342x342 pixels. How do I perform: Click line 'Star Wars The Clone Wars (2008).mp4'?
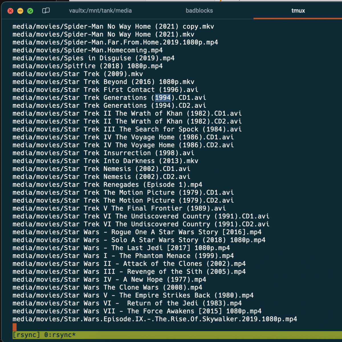(107, 288)
